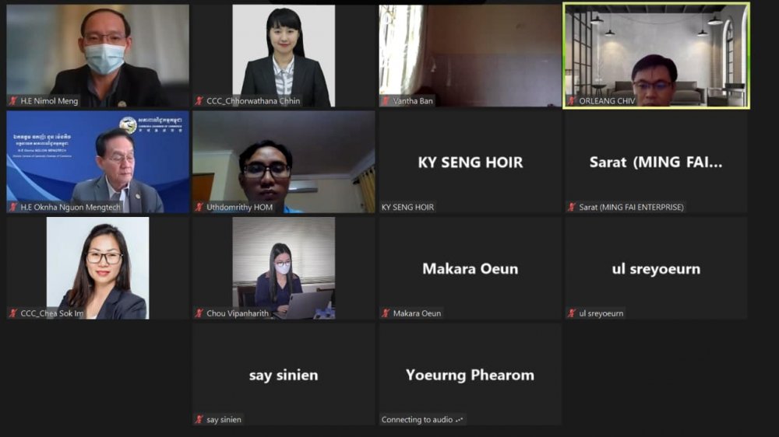Click muted mic icon beside ORLEANG CHIV
The height and width of the screenshot is (437, 779).
click(572, 101)
